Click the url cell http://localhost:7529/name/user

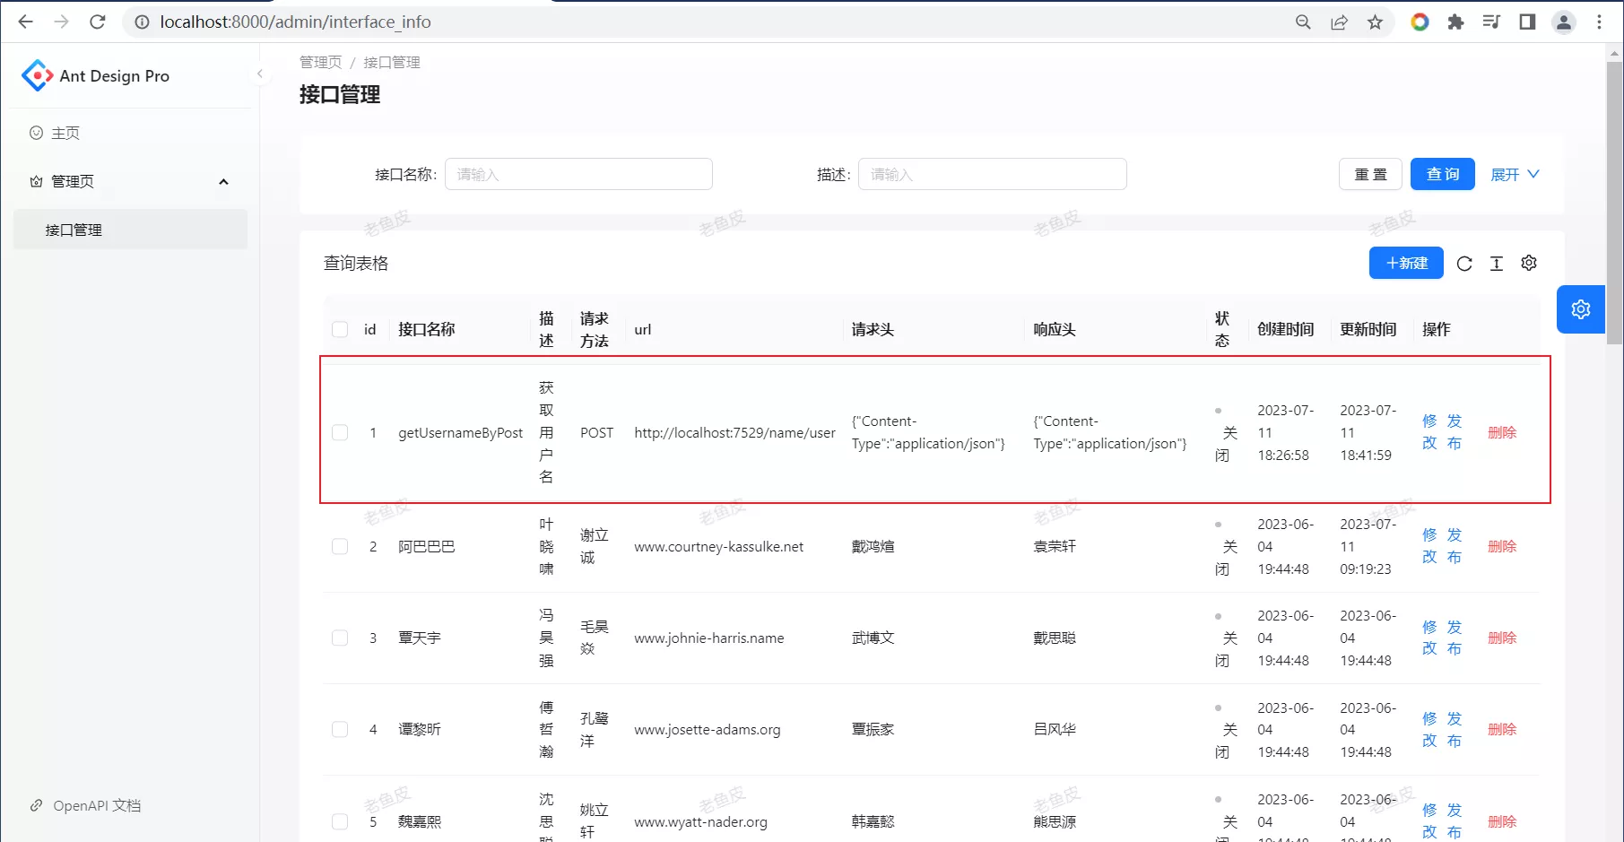pos(734,432)
